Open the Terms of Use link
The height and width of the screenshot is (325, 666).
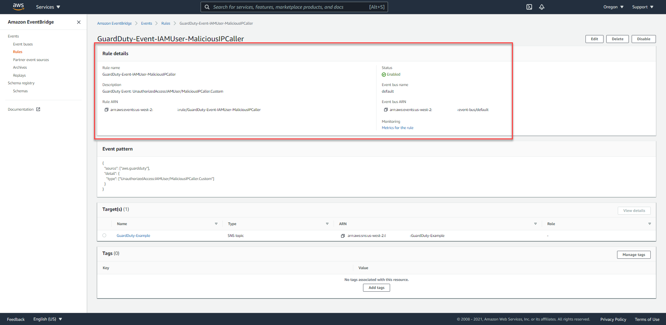pos(647,319)
